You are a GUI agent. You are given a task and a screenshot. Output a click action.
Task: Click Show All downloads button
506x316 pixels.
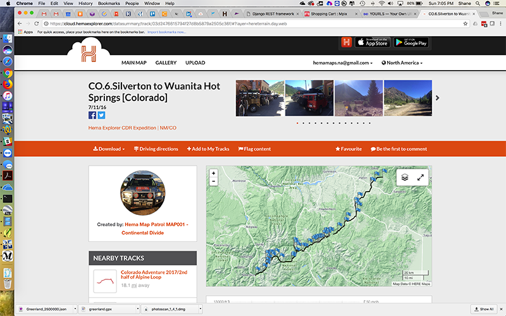484,309
